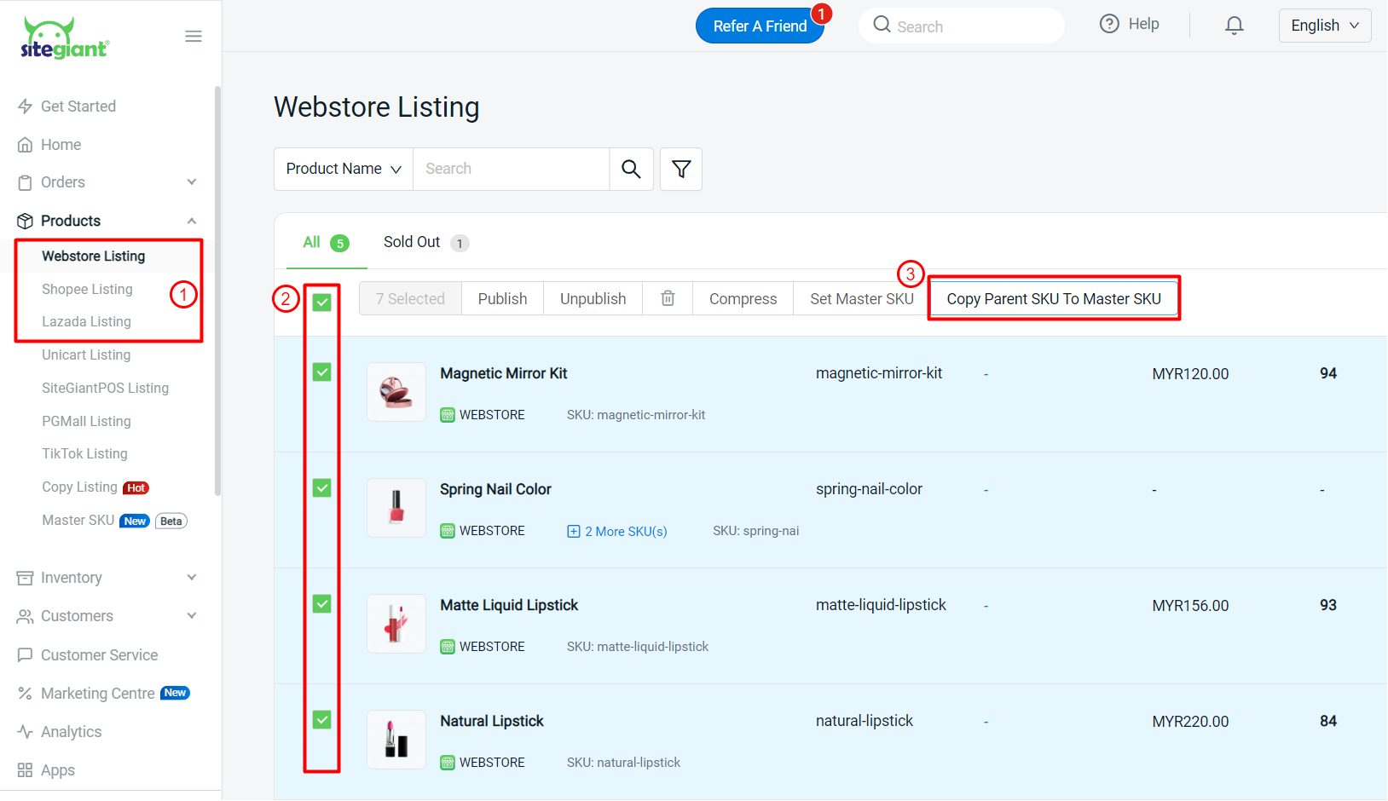Image resolution: width=1388 pixels, height=801 pixels.
Task: Open Shopee Listing in the sidebar
Action: click(x=87, y=289)
